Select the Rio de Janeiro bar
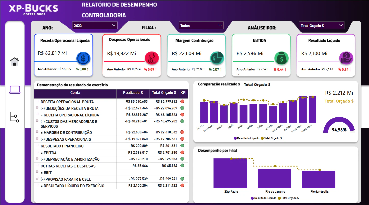 pyautogui.click(x=274, y=178)
